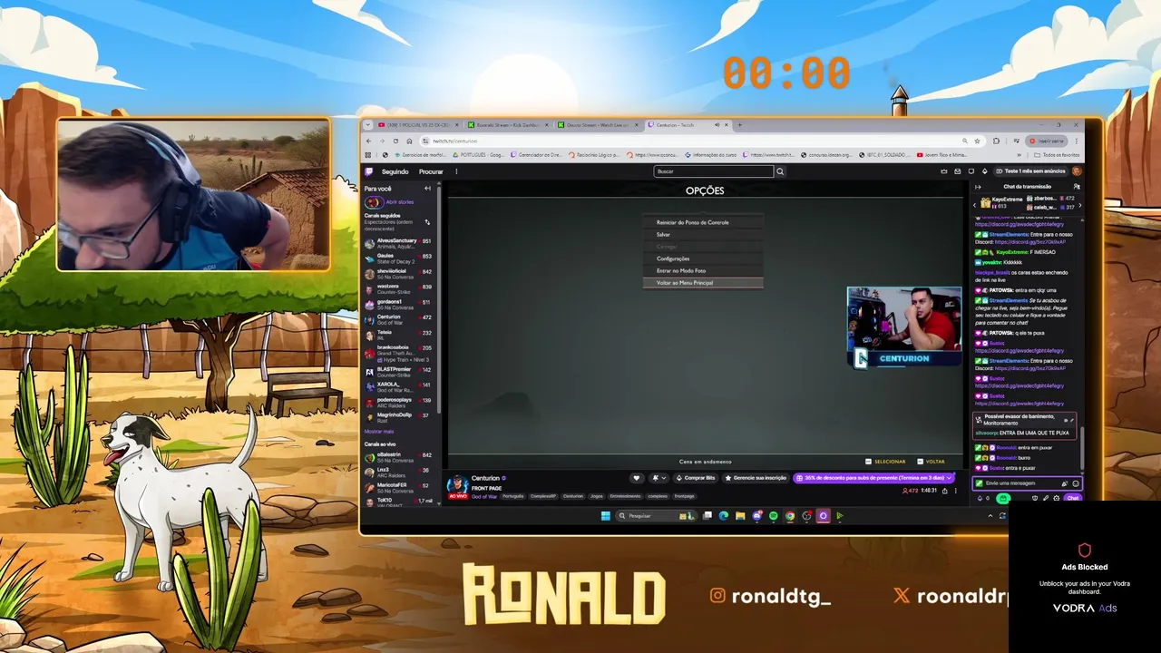Switch to the Kick Dashboard browser tab

coord(508,124)
